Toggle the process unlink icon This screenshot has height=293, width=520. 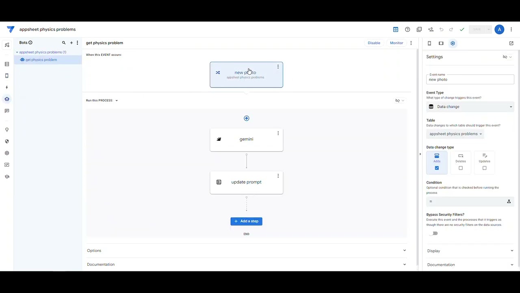pos(398,101)
